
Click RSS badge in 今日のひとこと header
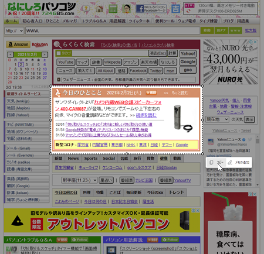tap(151, 92)
